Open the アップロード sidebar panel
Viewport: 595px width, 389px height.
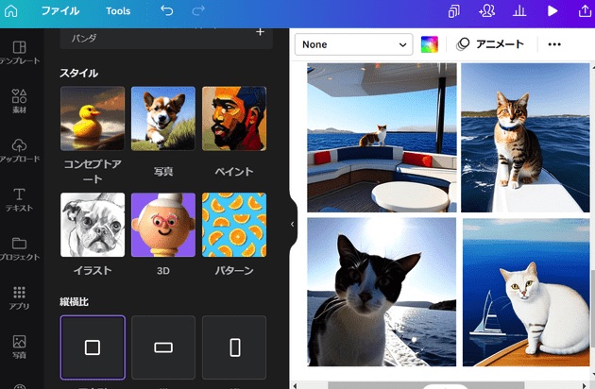[19, 150]
